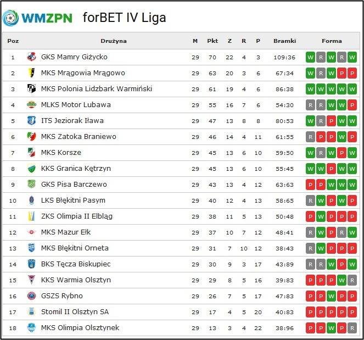Image resolution: width=364 pixels, height=340 pixels.
Task: Click last red P form badge for Mrągowia
Action: 352,74
